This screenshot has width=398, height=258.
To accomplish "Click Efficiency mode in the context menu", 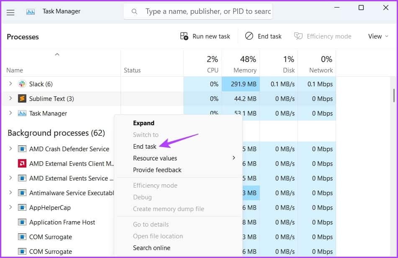I will 155,186.
